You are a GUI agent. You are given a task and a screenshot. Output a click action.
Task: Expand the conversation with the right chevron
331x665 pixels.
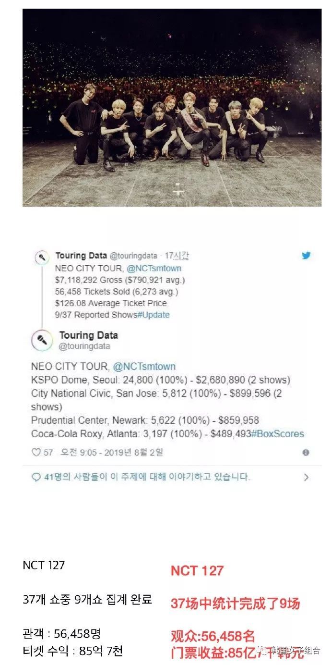(x=306, y=478)
